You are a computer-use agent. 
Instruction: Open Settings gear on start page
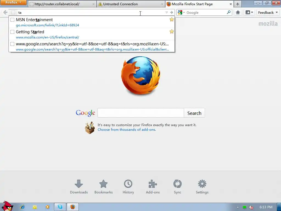pos(202,187)
